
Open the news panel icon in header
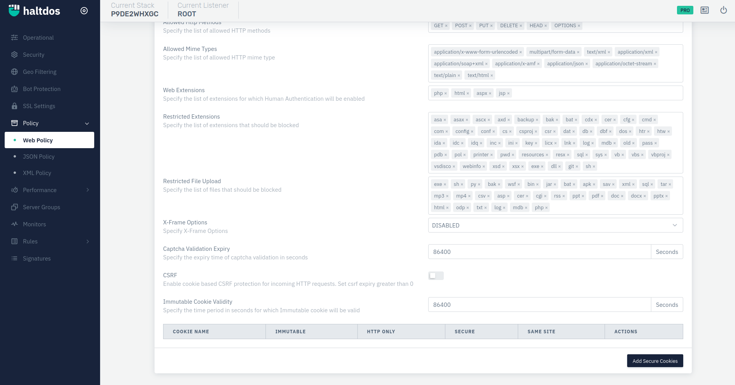[x=705, y=10]
